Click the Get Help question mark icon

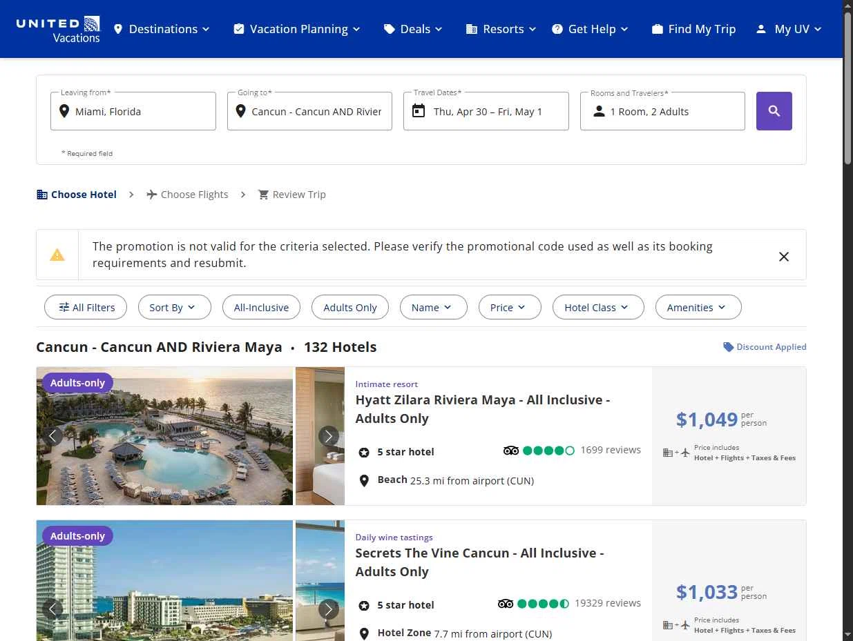(x=557, y=29)
